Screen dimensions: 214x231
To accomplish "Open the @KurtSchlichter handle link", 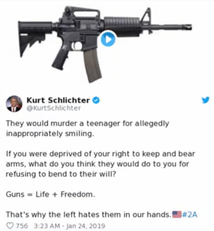I will click(x=54, y=108).
